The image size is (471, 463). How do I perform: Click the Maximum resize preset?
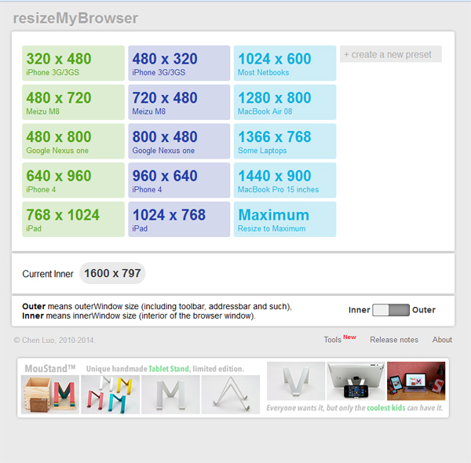[x=285, y=219]
